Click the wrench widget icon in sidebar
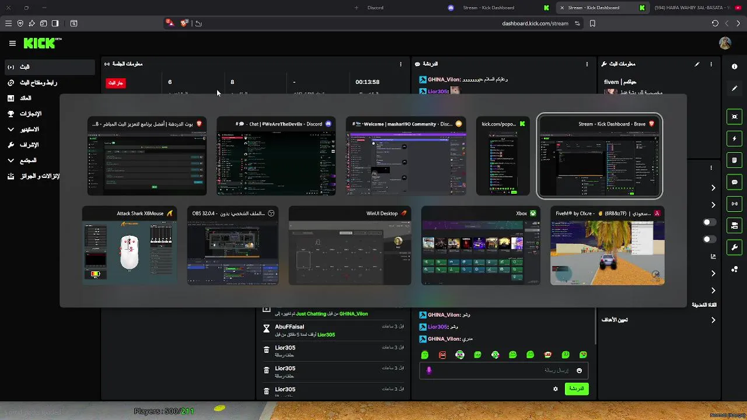The height and width of the screenshot is (420, 747). tap(734, 247)
